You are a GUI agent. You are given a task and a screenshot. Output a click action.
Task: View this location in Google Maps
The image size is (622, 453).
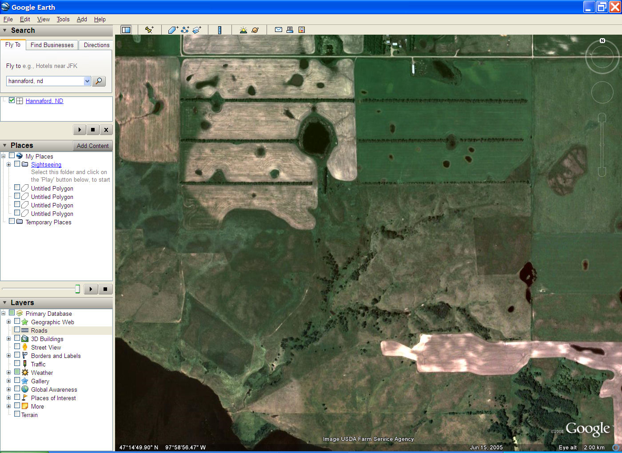point(302,30)
